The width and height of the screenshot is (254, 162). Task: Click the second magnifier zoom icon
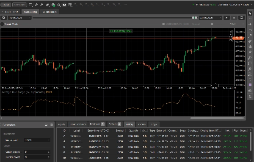41,5
